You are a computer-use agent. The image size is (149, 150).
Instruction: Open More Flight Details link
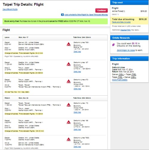[119, 80]
